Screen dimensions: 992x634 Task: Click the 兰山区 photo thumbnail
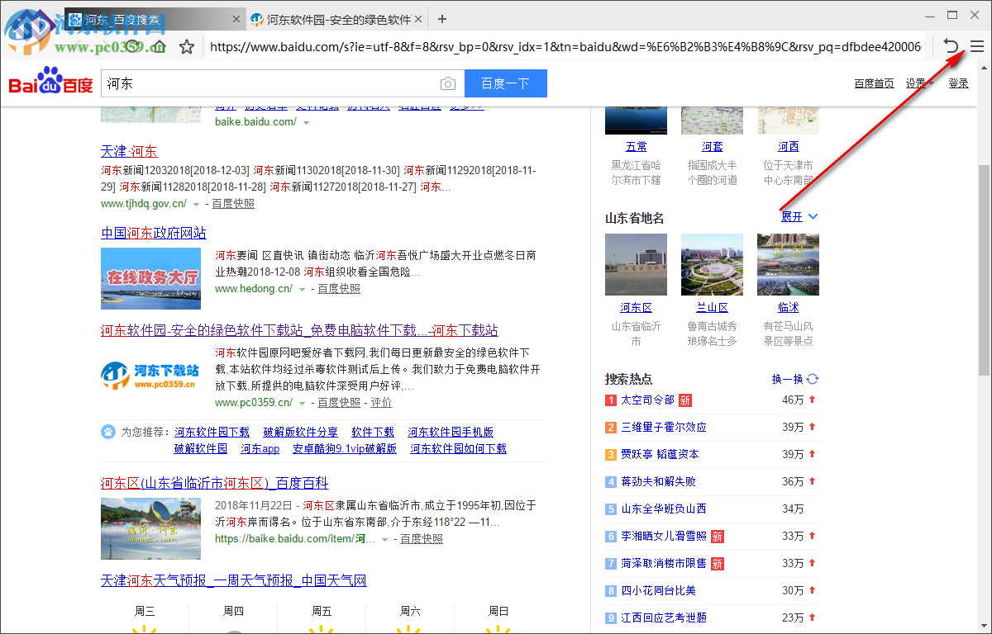tap(712, 264)
